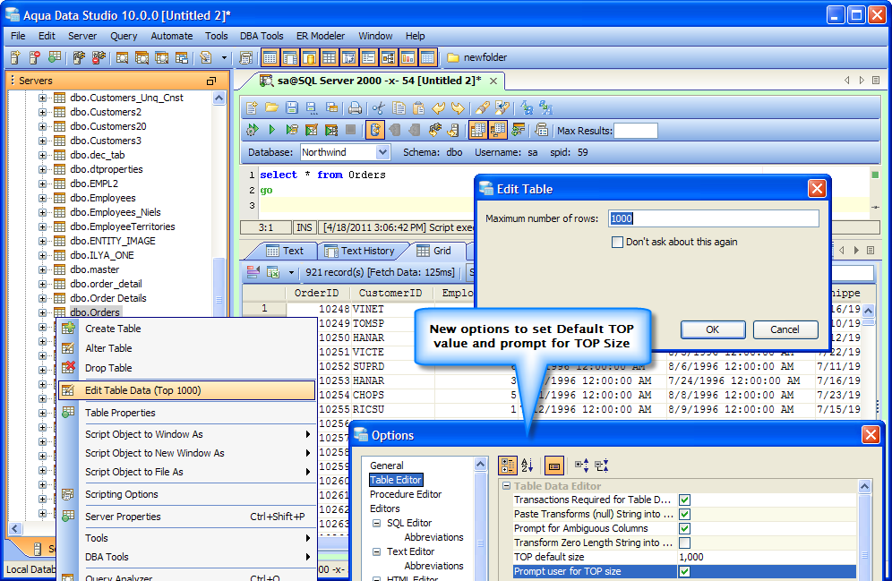The width and height of the screenshot is (892, 581).
Task: Expand the dbo.Customers2 tree node
Action: [x=42, y=112]
